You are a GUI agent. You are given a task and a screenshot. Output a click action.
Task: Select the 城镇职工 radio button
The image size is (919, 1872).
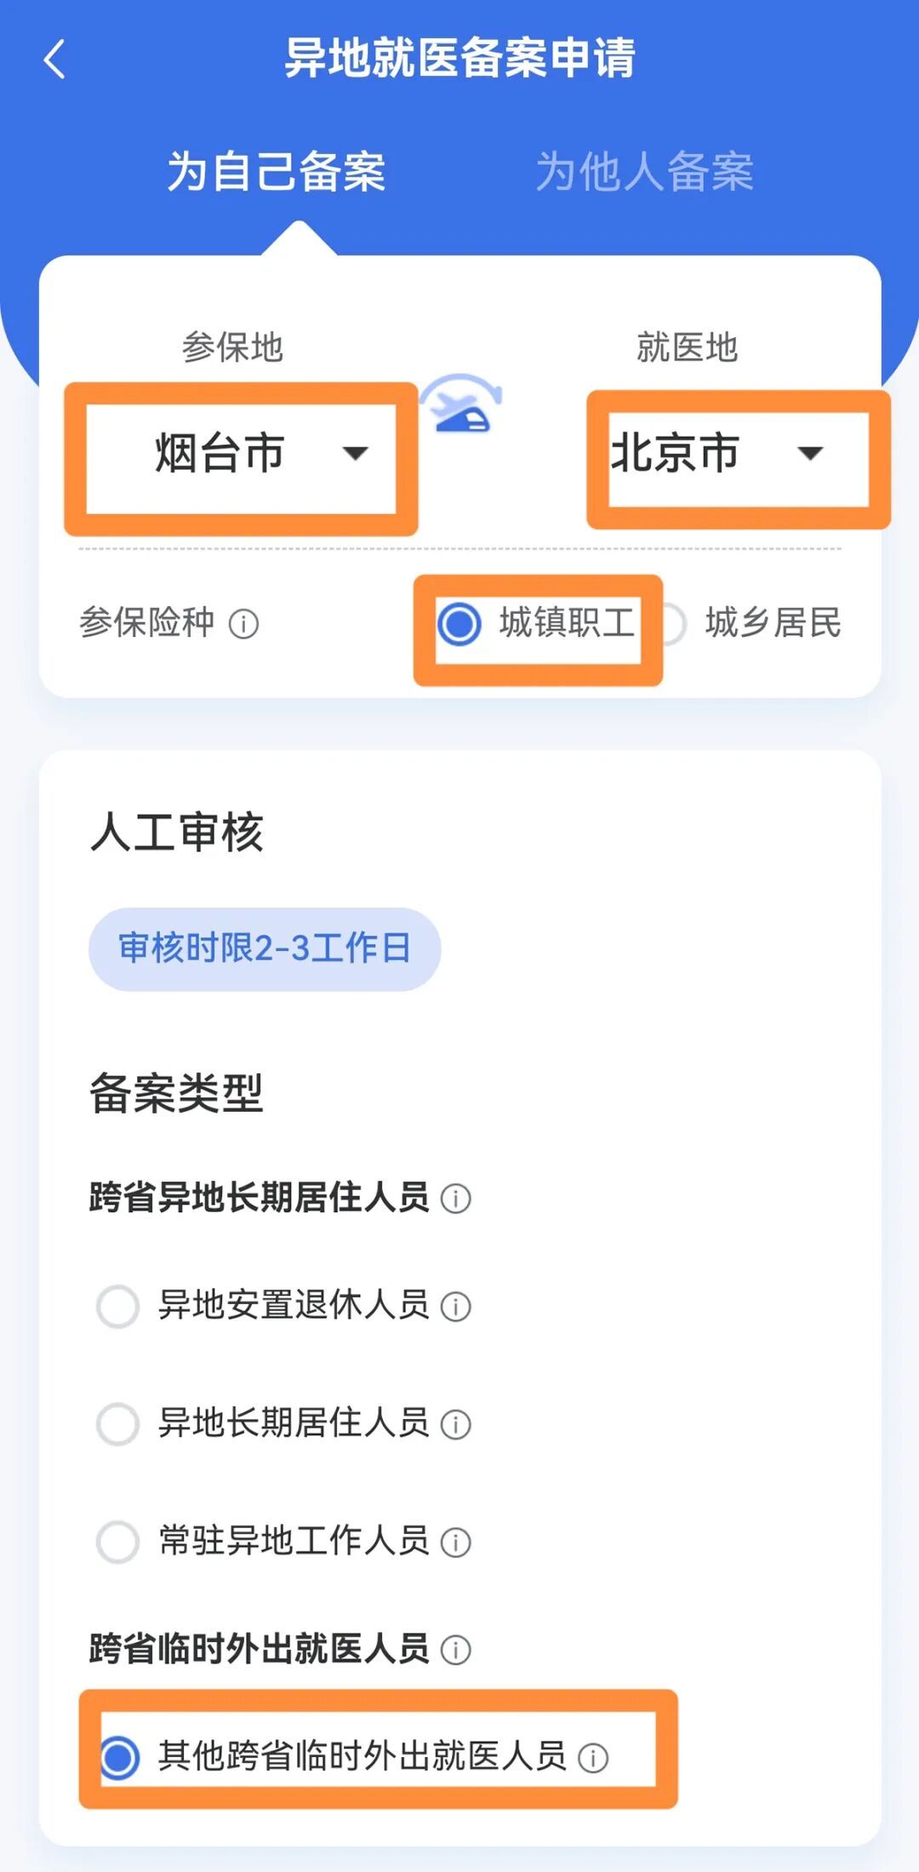tap(459, 623)
